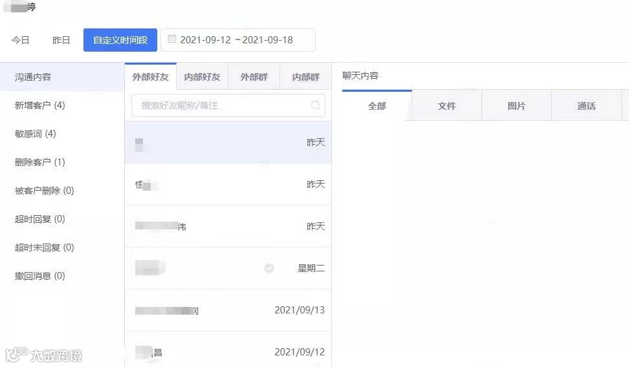The image size is (629, 367).
Task: Open 新增客户 (4) list
Action: pos(39,105)
